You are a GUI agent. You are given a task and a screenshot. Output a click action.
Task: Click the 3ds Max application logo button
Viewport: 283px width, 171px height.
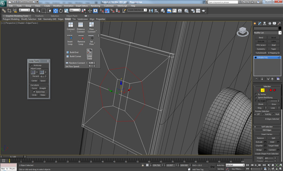[3, 3]
